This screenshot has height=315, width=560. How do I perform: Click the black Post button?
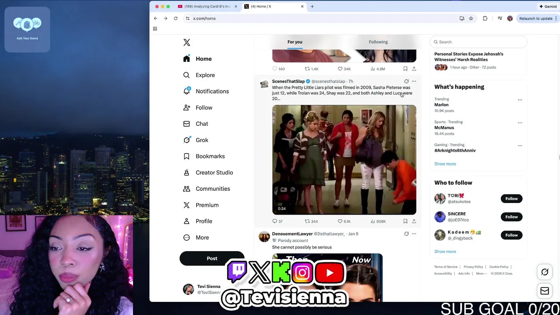point(212,259)
